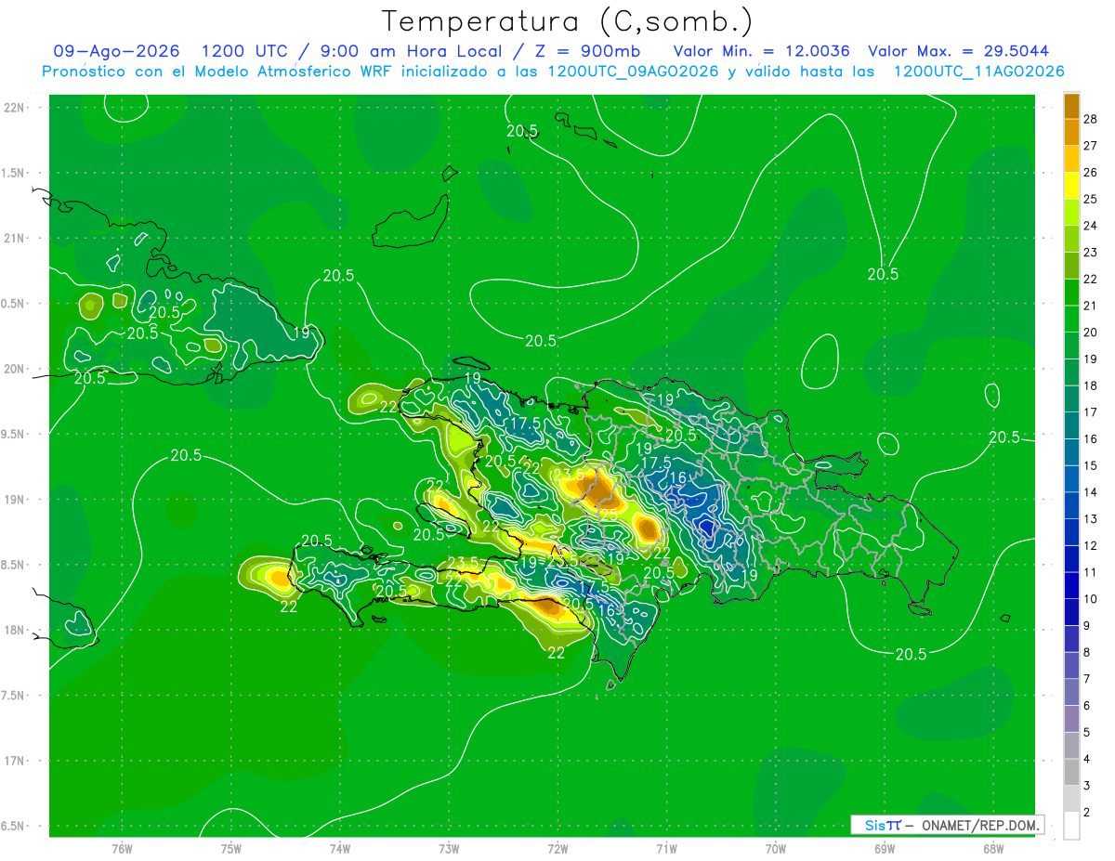1115x861 pixels.
Task: Click valid-until time '1200UTC_11AGO2026'
Action: coord(978,72)
